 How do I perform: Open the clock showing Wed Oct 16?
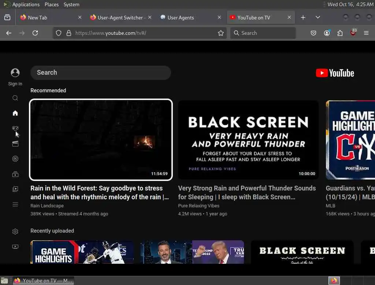point(350,4)
